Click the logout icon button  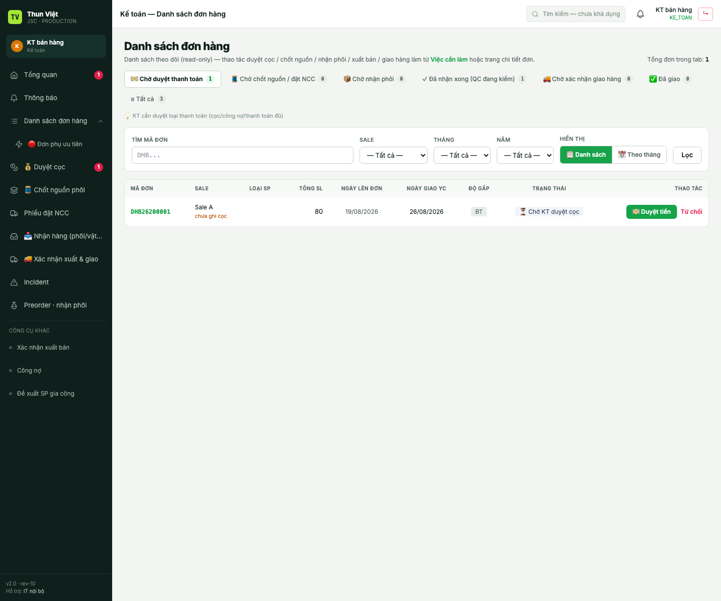point(705,14)
